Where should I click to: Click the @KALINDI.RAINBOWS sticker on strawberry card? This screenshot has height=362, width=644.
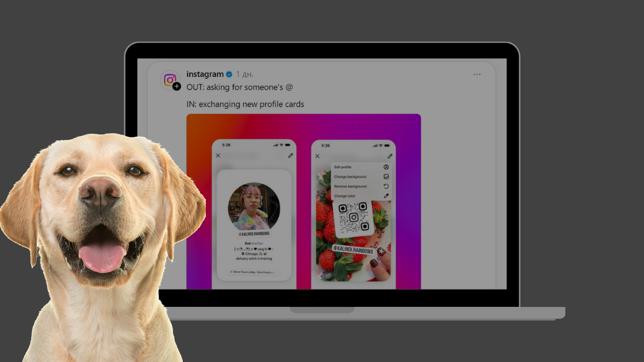pos(353,249)
